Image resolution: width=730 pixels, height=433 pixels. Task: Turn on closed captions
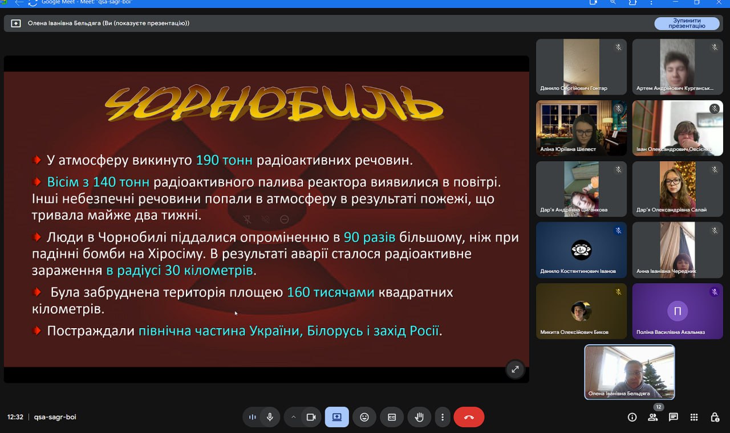[x=392, y=417]
